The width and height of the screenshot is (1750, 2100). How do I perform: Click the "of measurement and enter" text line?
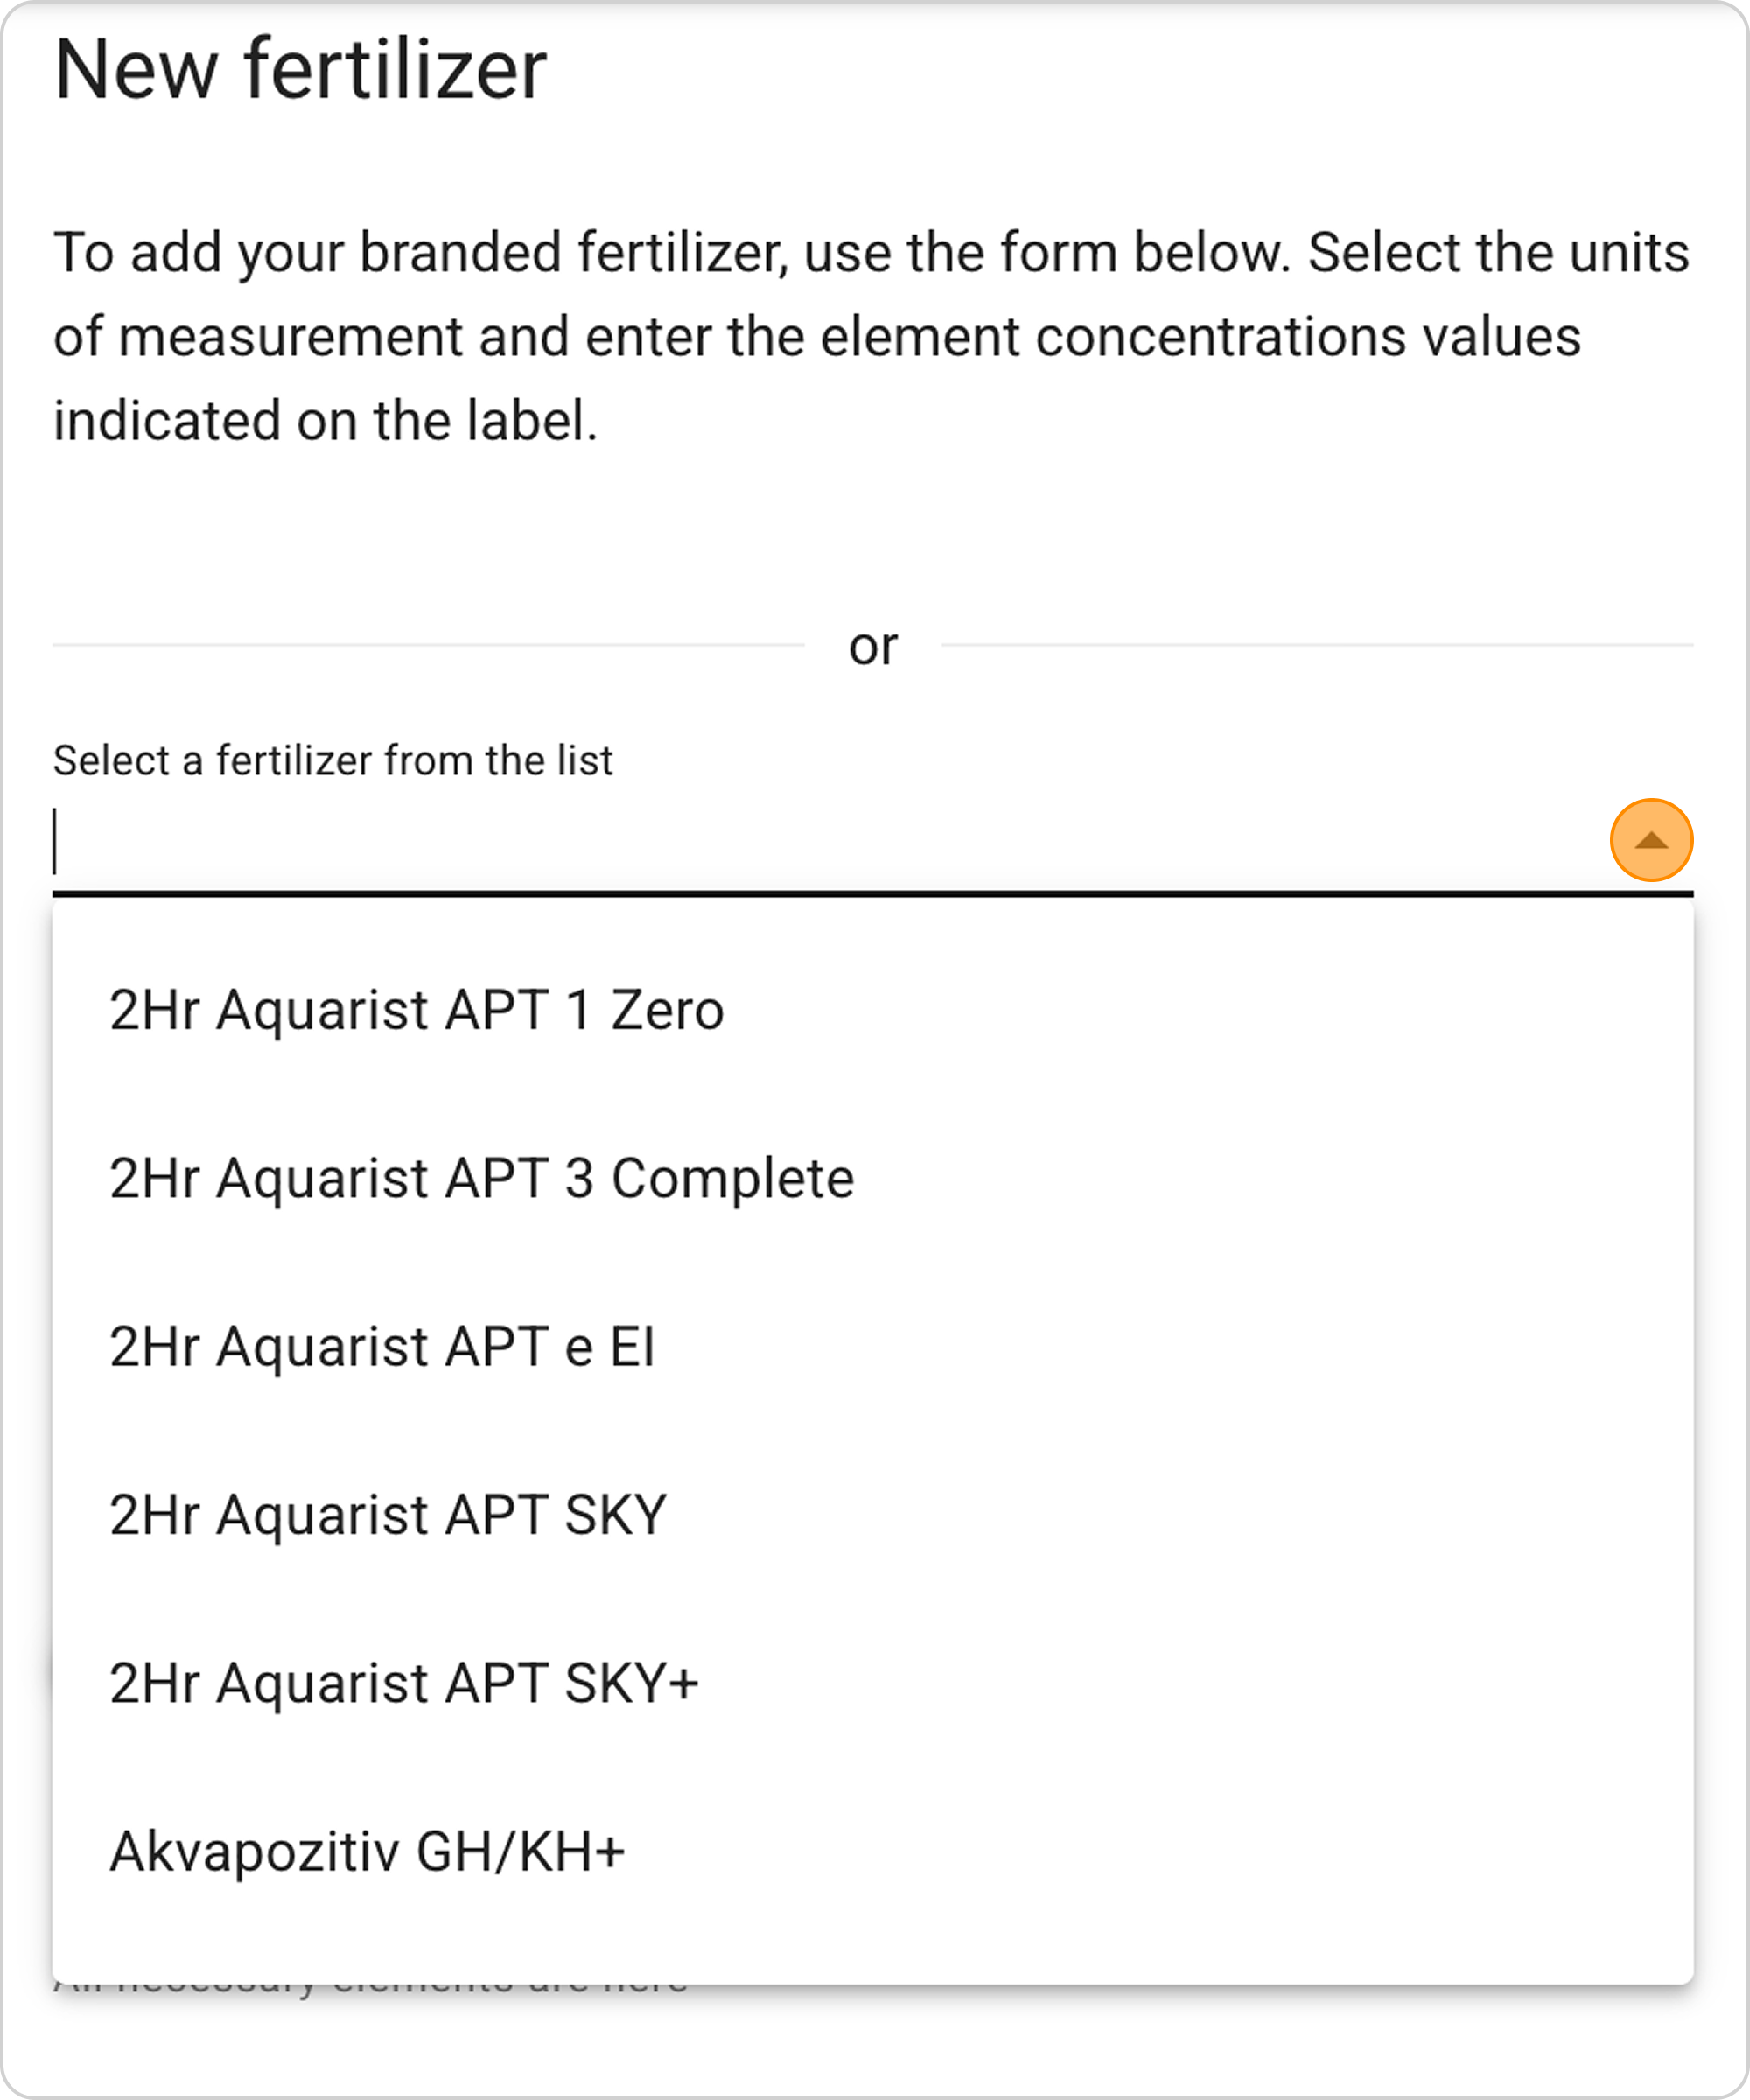point(816,336)
